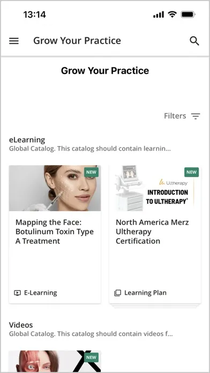Open the Videos catalog heading
This screenshot has width=210, height=373.
coord(21,325)
